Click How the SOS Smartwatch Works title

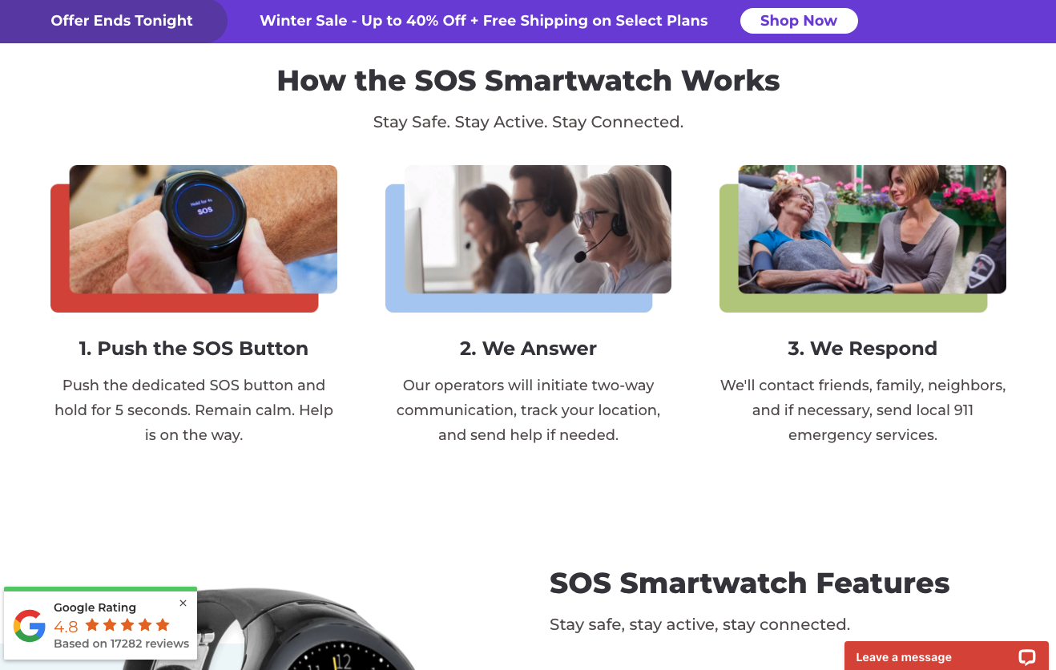(528, 80)
